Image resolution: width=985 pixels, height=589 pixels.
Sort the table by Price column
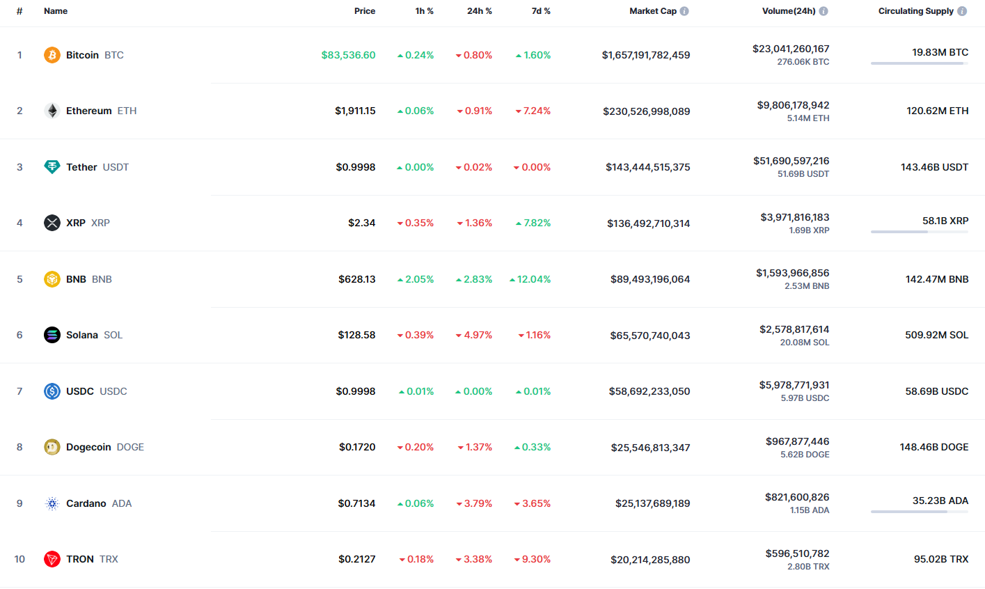(365, 11)
